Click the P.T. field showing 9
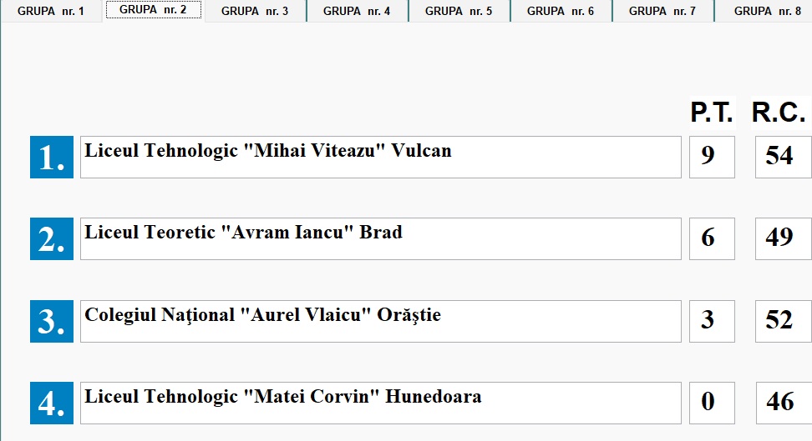Viewport: 812px width, 441px height. 711,157
